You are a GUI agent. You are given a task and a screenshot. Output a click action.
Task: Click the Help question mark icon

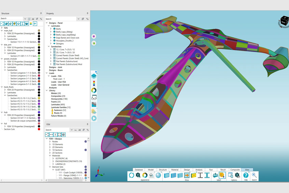click(x=246, y=176)
